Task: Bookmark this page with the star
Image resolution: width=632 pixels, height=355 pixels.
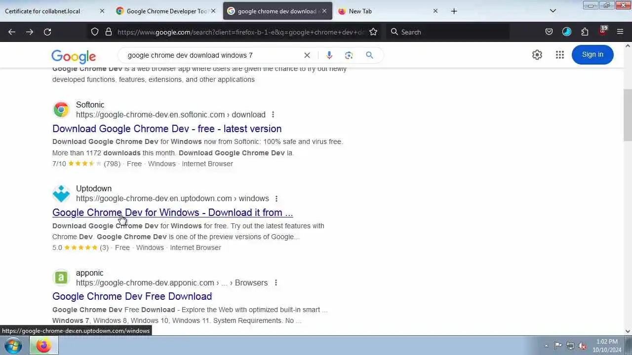Action: (373, 32)
